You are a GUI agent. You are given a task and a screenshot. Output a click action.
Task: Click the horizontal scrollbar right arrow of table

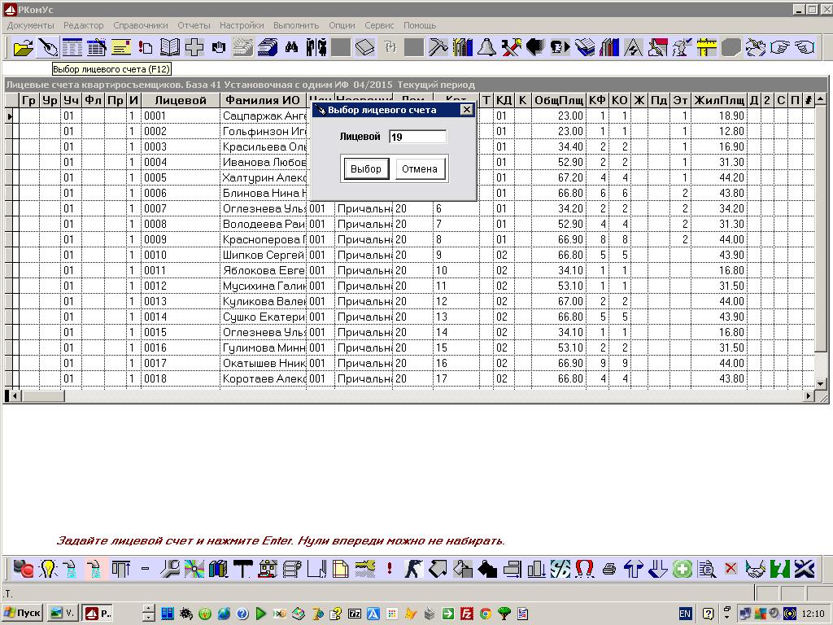tap(809, 396)
